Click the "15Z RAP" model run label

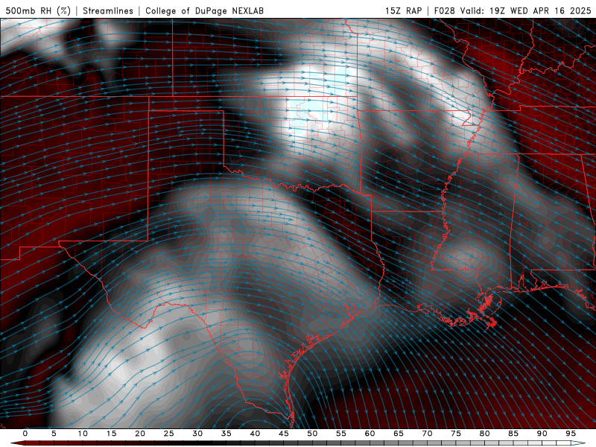pyautogui.click(x=403, y=10)
